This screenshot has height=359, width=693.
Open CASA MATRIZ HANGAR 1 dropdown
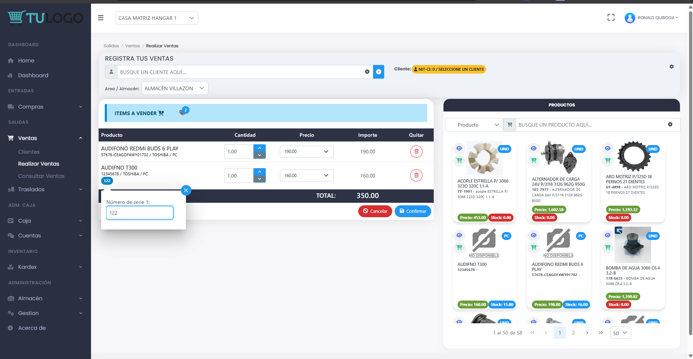(157, 18)
